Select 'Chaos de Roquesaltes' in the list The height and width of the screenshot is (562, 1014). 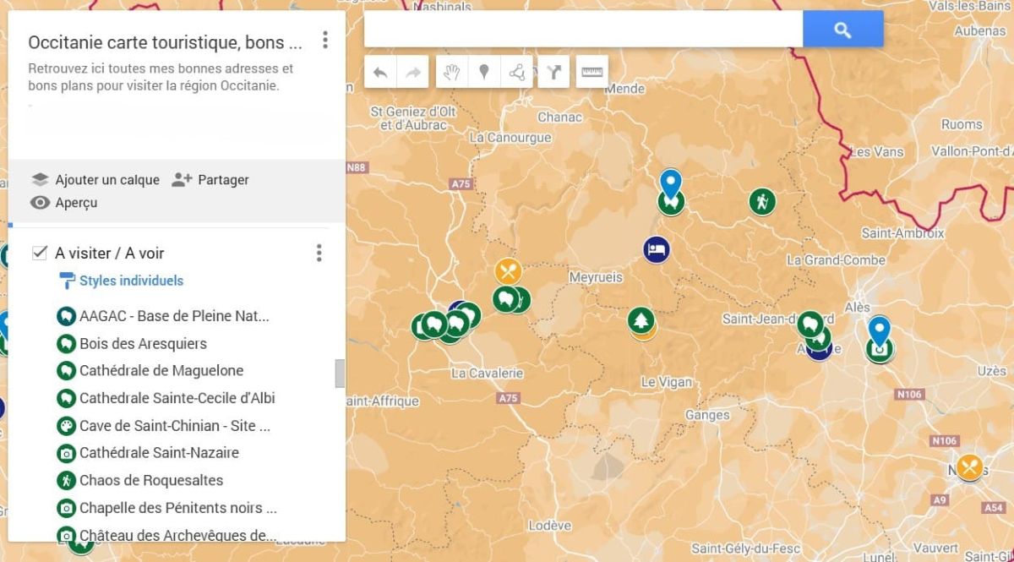point(151,480)
